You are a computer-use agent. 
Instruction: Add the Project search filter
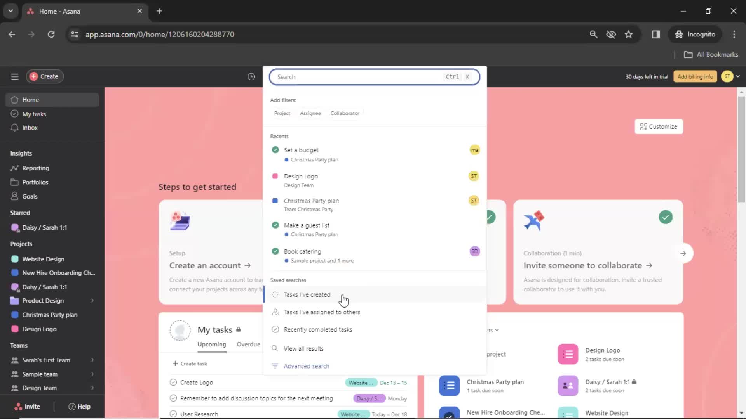pyautogui.click(x=282, y=113)
